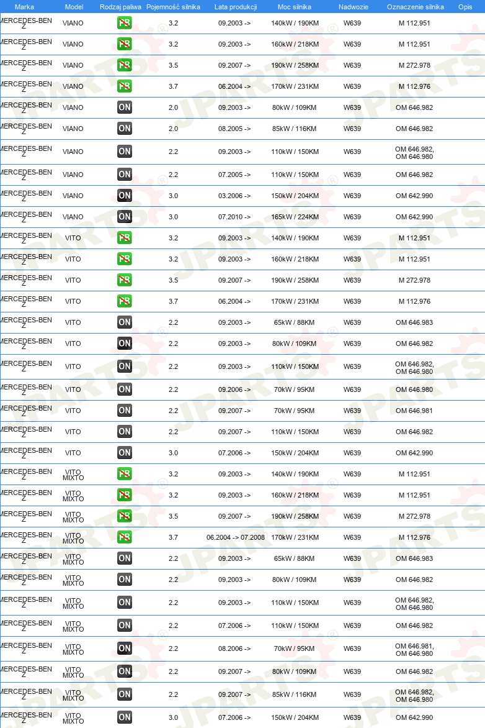Viewport: 485px width, 728px height.
Task: Click the '07.2005 ->' production date cell
Action: point(234,175)
